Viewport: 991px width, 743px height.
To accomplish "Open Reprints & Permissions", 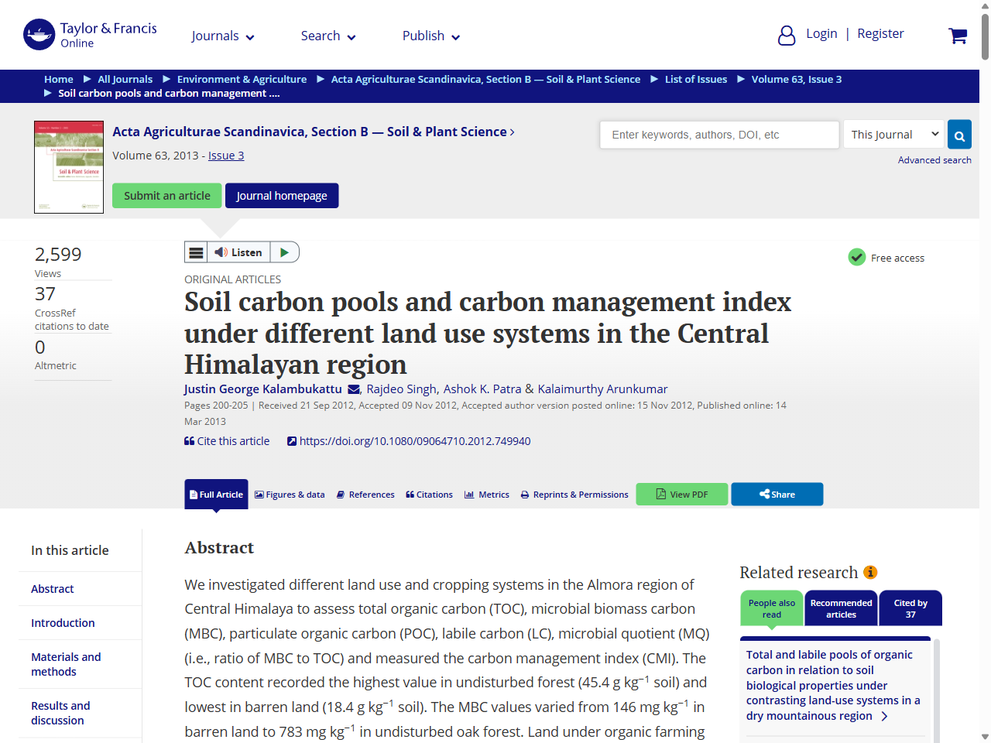I will pyautogui.click(x=574, y=495).
